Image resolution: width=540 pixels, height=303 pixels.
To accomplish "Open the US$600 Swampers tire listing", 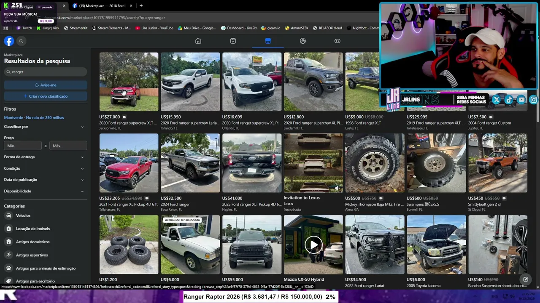I will pos(436,163).
